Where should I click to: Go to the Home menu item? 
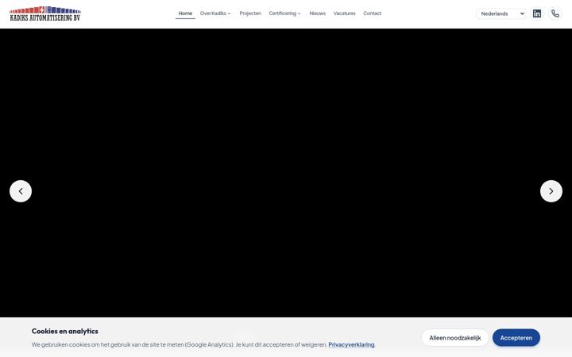pyautogui.click(x=185, y=13)
